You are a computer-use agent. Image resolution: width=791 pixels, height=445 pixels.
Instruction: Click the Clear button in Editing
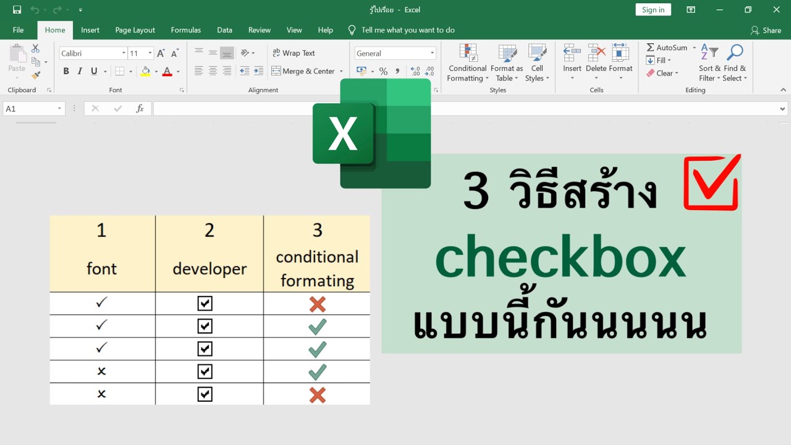click(662, 73)
